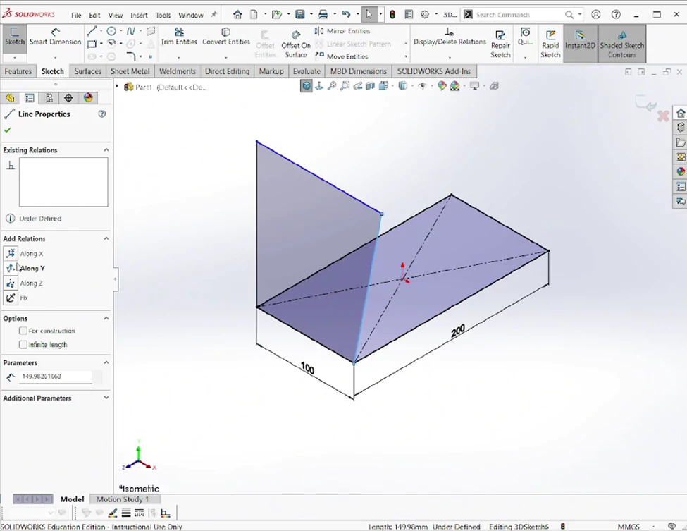The height and width of the screenshot is (531, 687).
Task: Open PropertyManager tab
Action: tap(30, 98)
